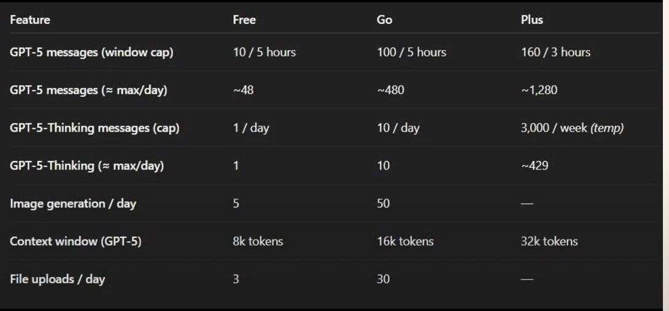Select the "50" image generation value
The image size is (669, 311).
383,203
